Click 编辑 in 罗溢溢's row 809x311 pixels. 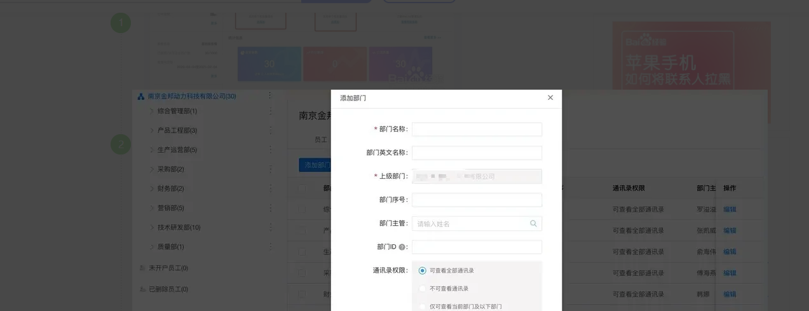click(730, 209)
